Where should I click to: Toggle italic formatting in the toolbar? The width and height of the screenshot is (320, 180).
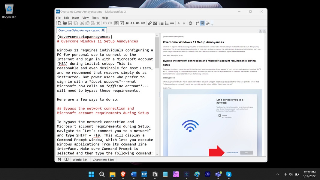coord(122,23)
